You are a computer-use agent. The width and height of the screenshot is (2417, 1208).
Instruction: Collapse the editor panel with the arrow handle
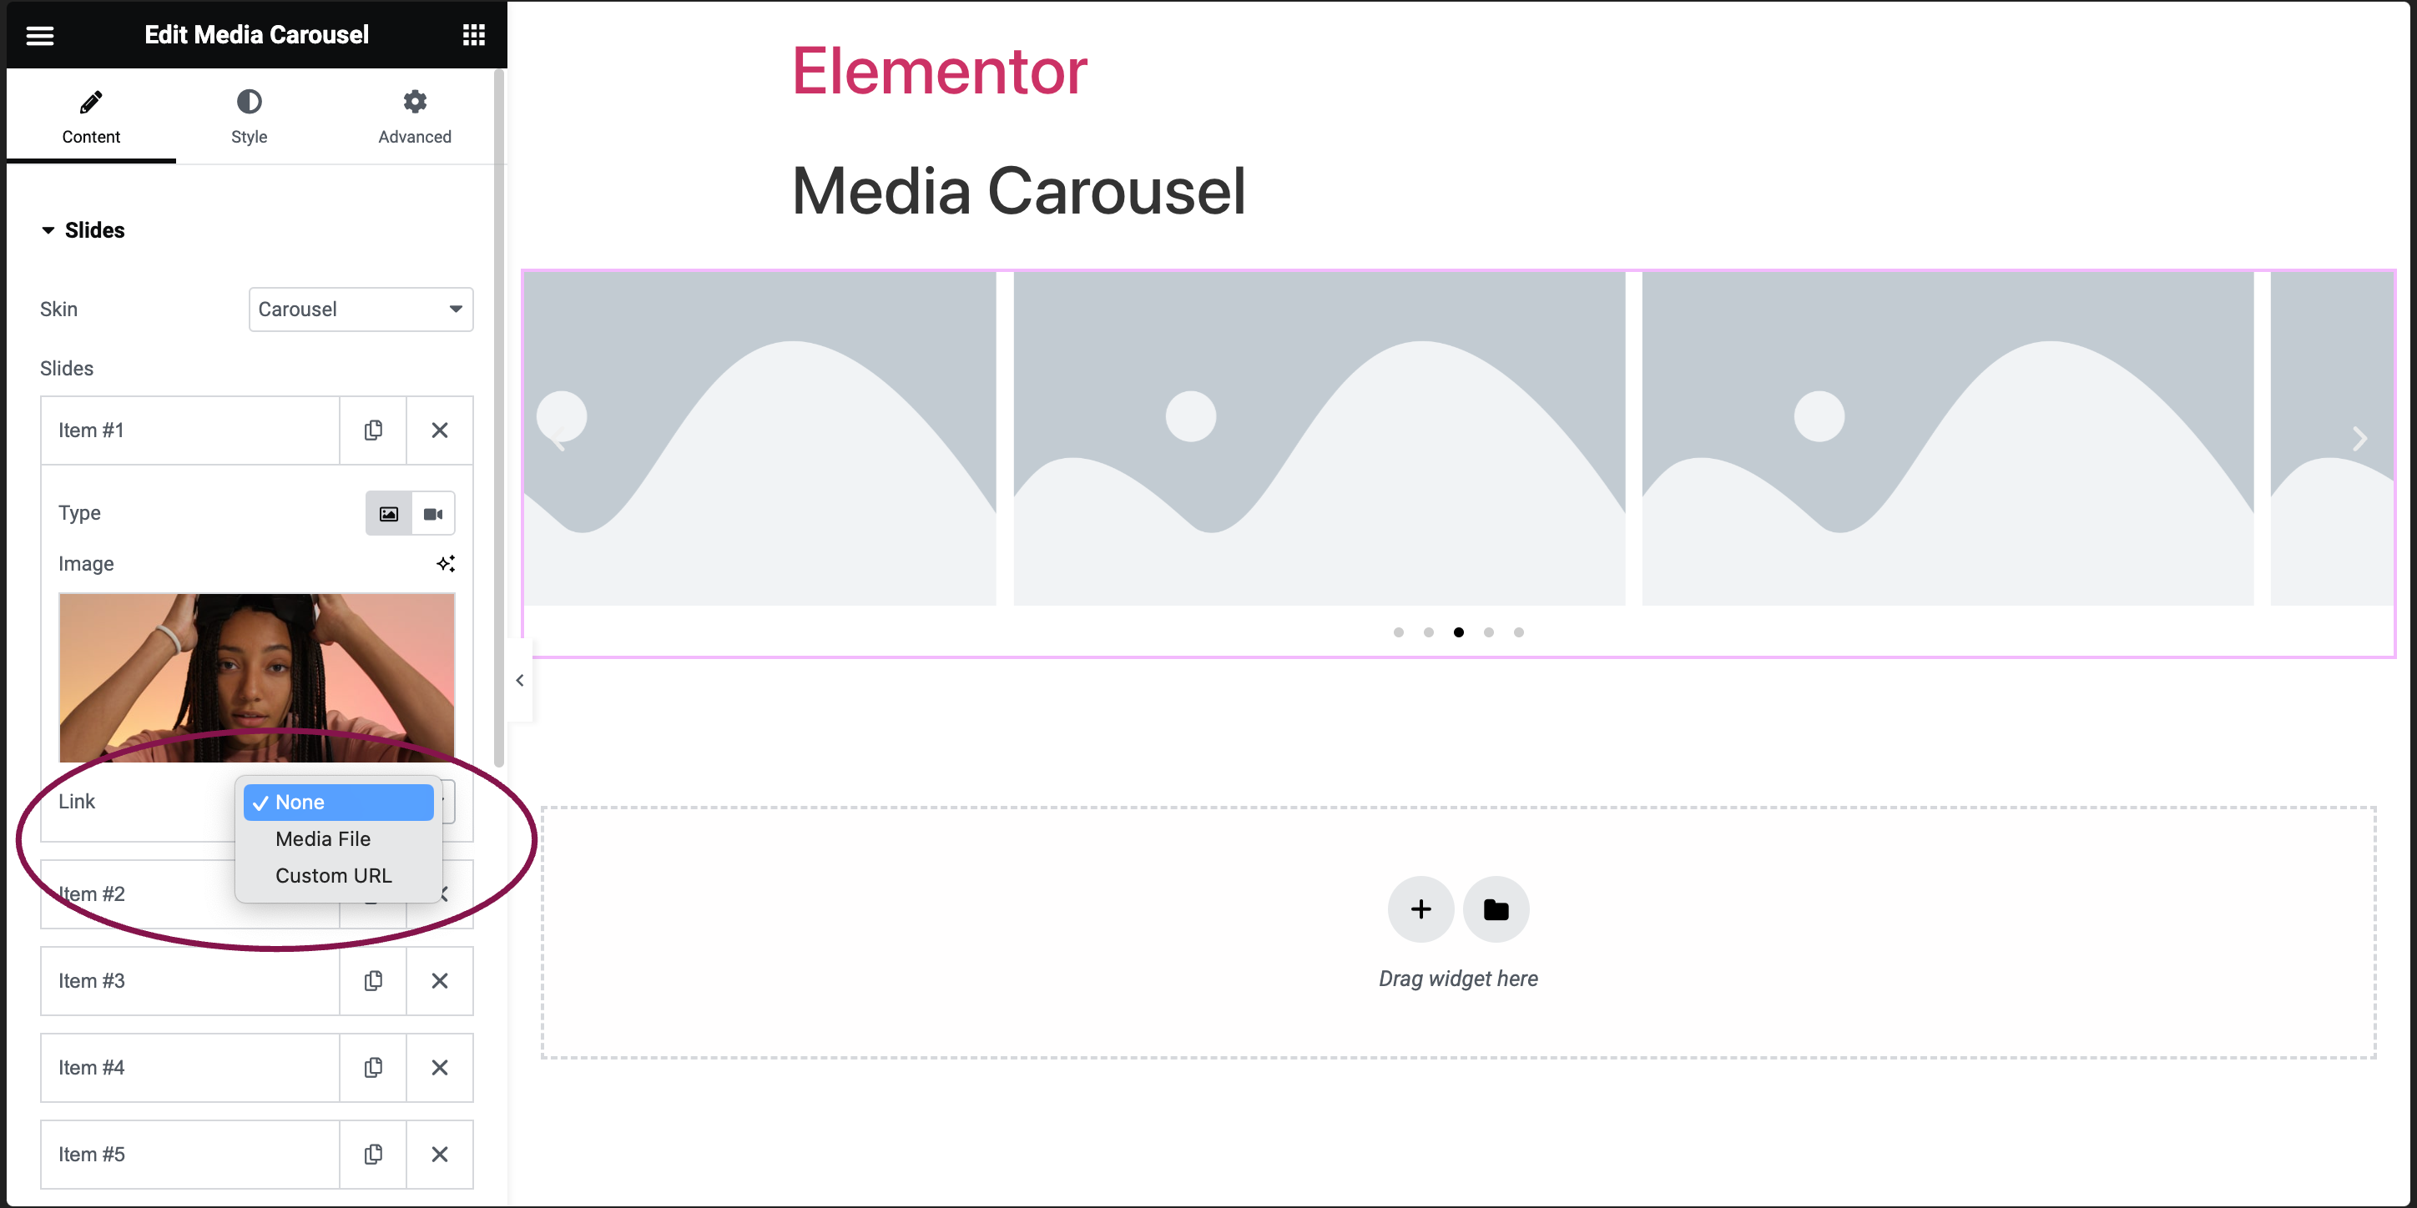pos(520,681)
